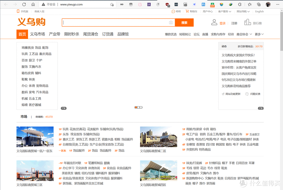The image size is (283, 190).
Task: Expand the 更多 dropdown menu
Action: 259,34
